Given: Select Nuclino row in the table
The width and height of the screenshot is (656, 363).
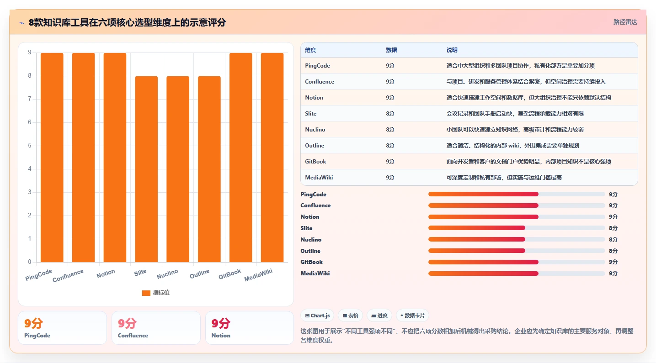Looking at the screenshot, I should point(469,130).
